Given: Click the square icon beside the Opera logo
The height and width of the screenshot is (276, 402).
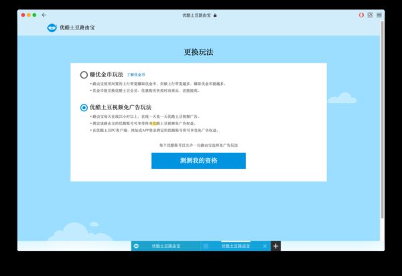Looking at the screenshot, I should 370,15.
